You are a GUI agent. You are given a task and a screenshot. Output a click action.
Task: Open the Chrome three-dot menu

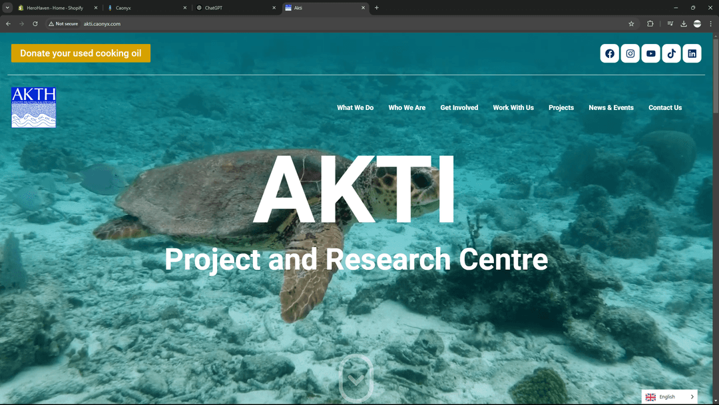tap(710, 24)
